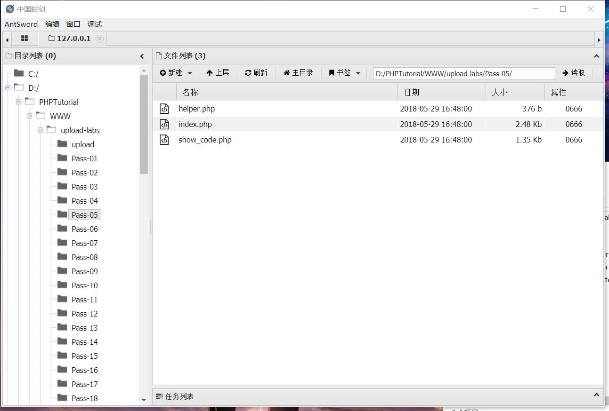Sort files by the 名称 column
The height and width of the screenshot is (411, 609).
pyautogui.click(x=287, y=92)
